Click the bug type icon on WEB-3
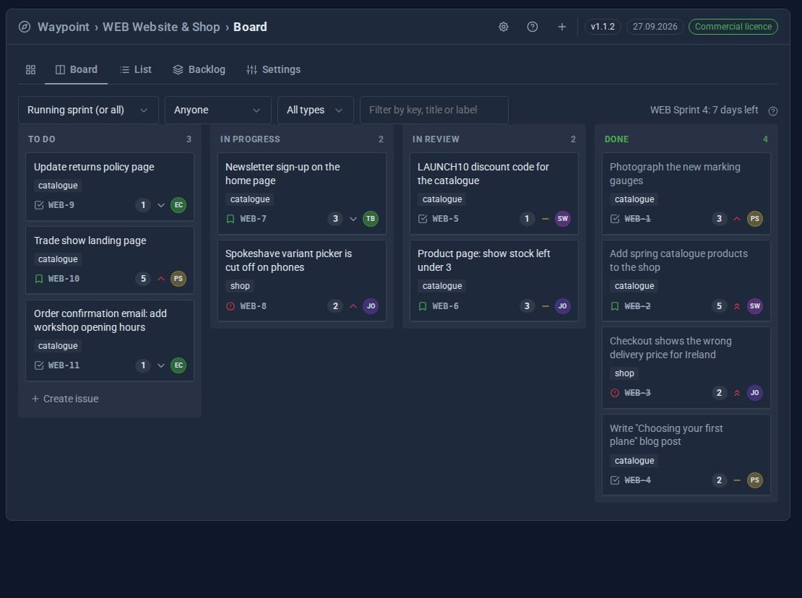The width and height of the screenshot is (802, 598). (615, 393)
